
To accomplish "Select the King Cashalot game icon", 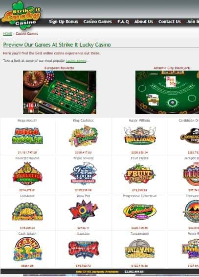I will coord(83,136).
